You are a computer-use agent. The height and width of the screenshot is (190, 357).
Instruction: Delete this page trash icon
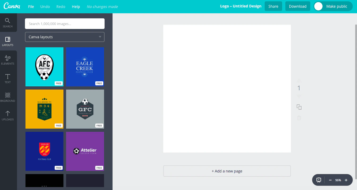pyautogui.click(x=299, y=118)
